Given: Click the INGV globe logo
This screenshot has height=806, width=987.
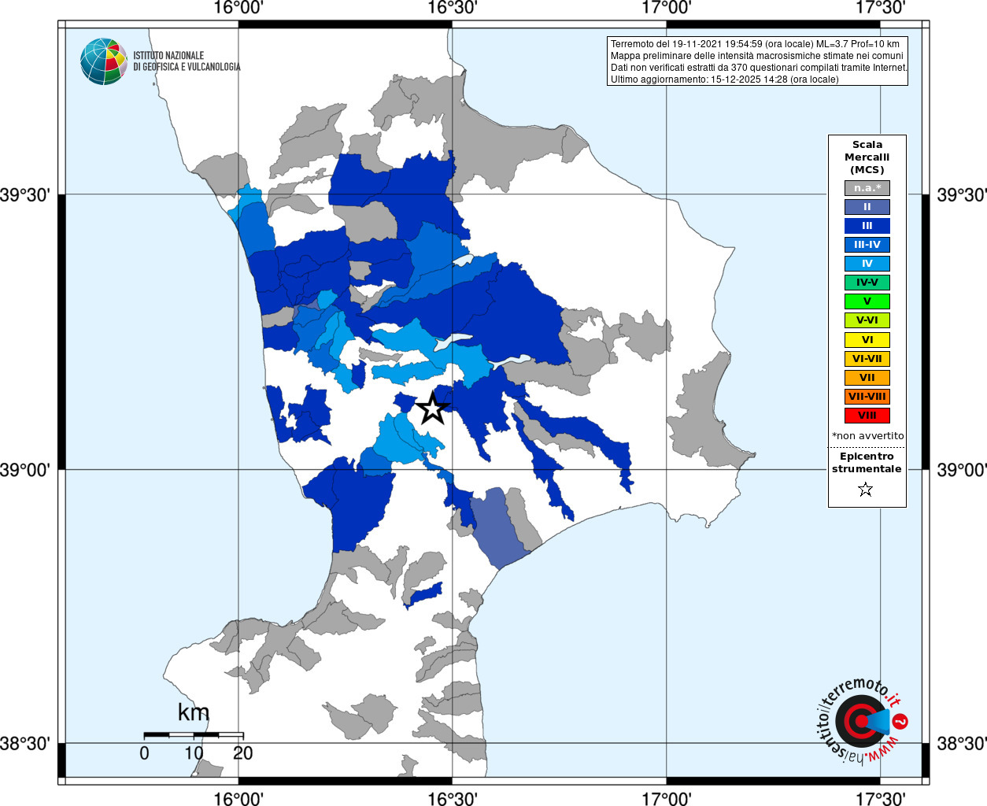Looking at the screenshot, I should pos(104,61).
